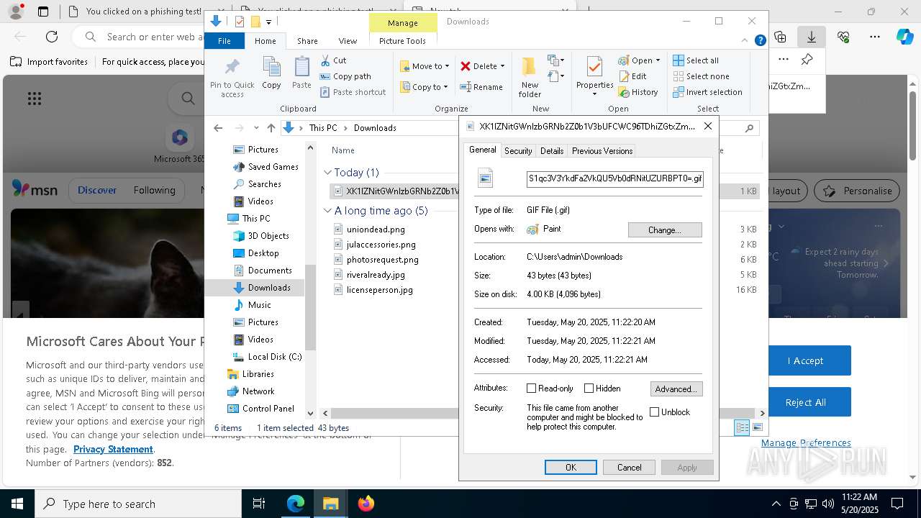This screenshot has width=921, height=518.
Task: Refresh the Edge browser page
Action: [52, 37]
